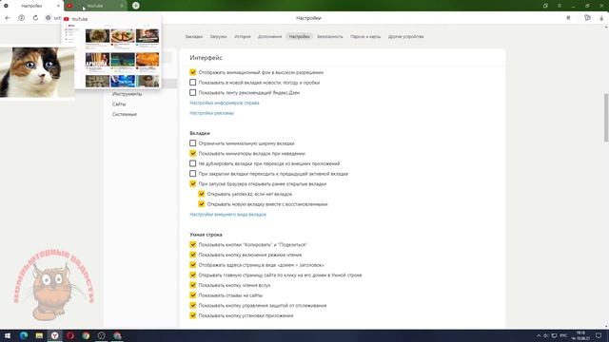Image resolution: width=609 pixels, height=342 pixels.
Task: Disable restoring previously opened tabs at startup
Action: click(192, 183)
